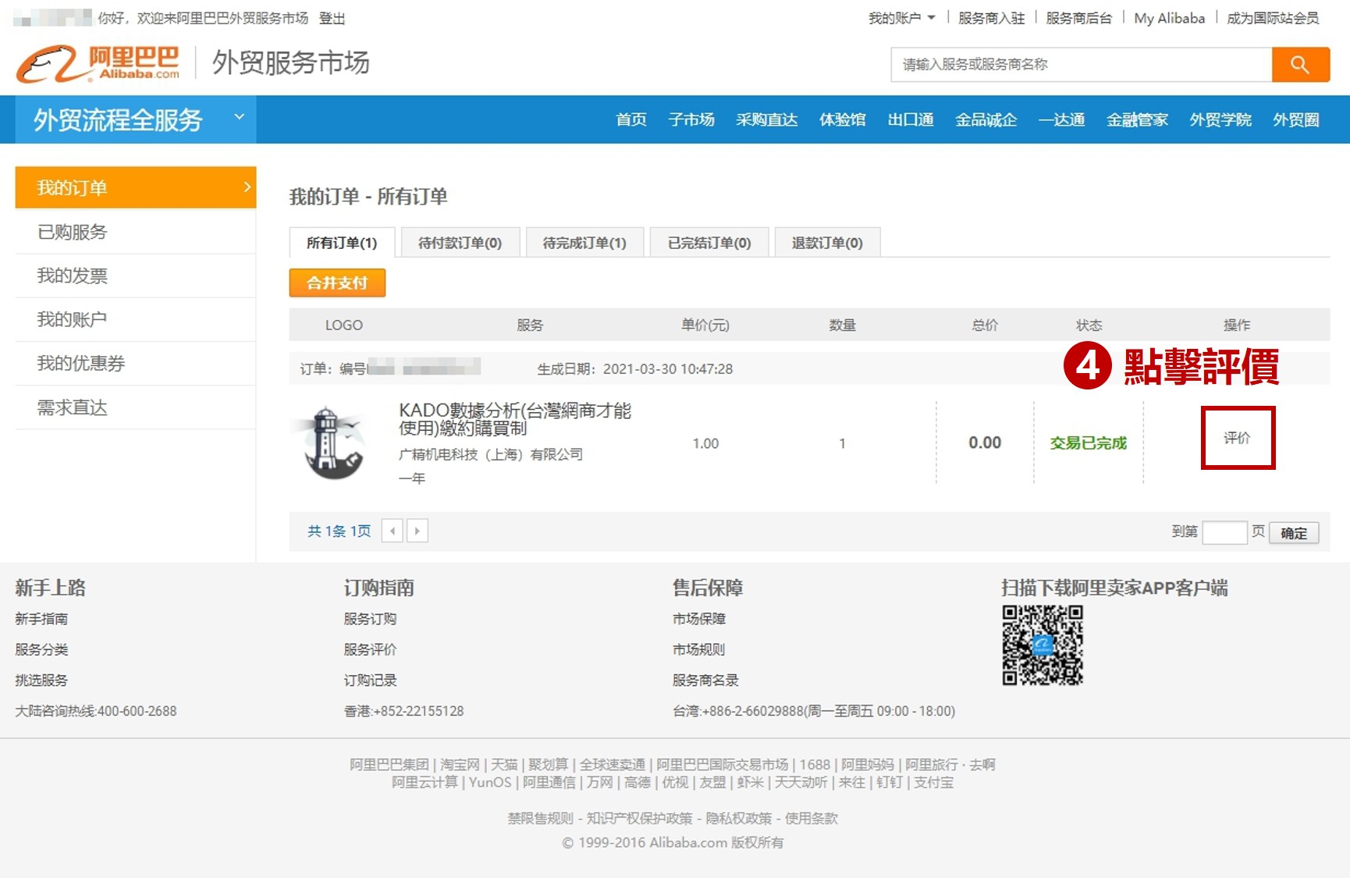Open the My Alibaba link

click(x=1168, y=18)
